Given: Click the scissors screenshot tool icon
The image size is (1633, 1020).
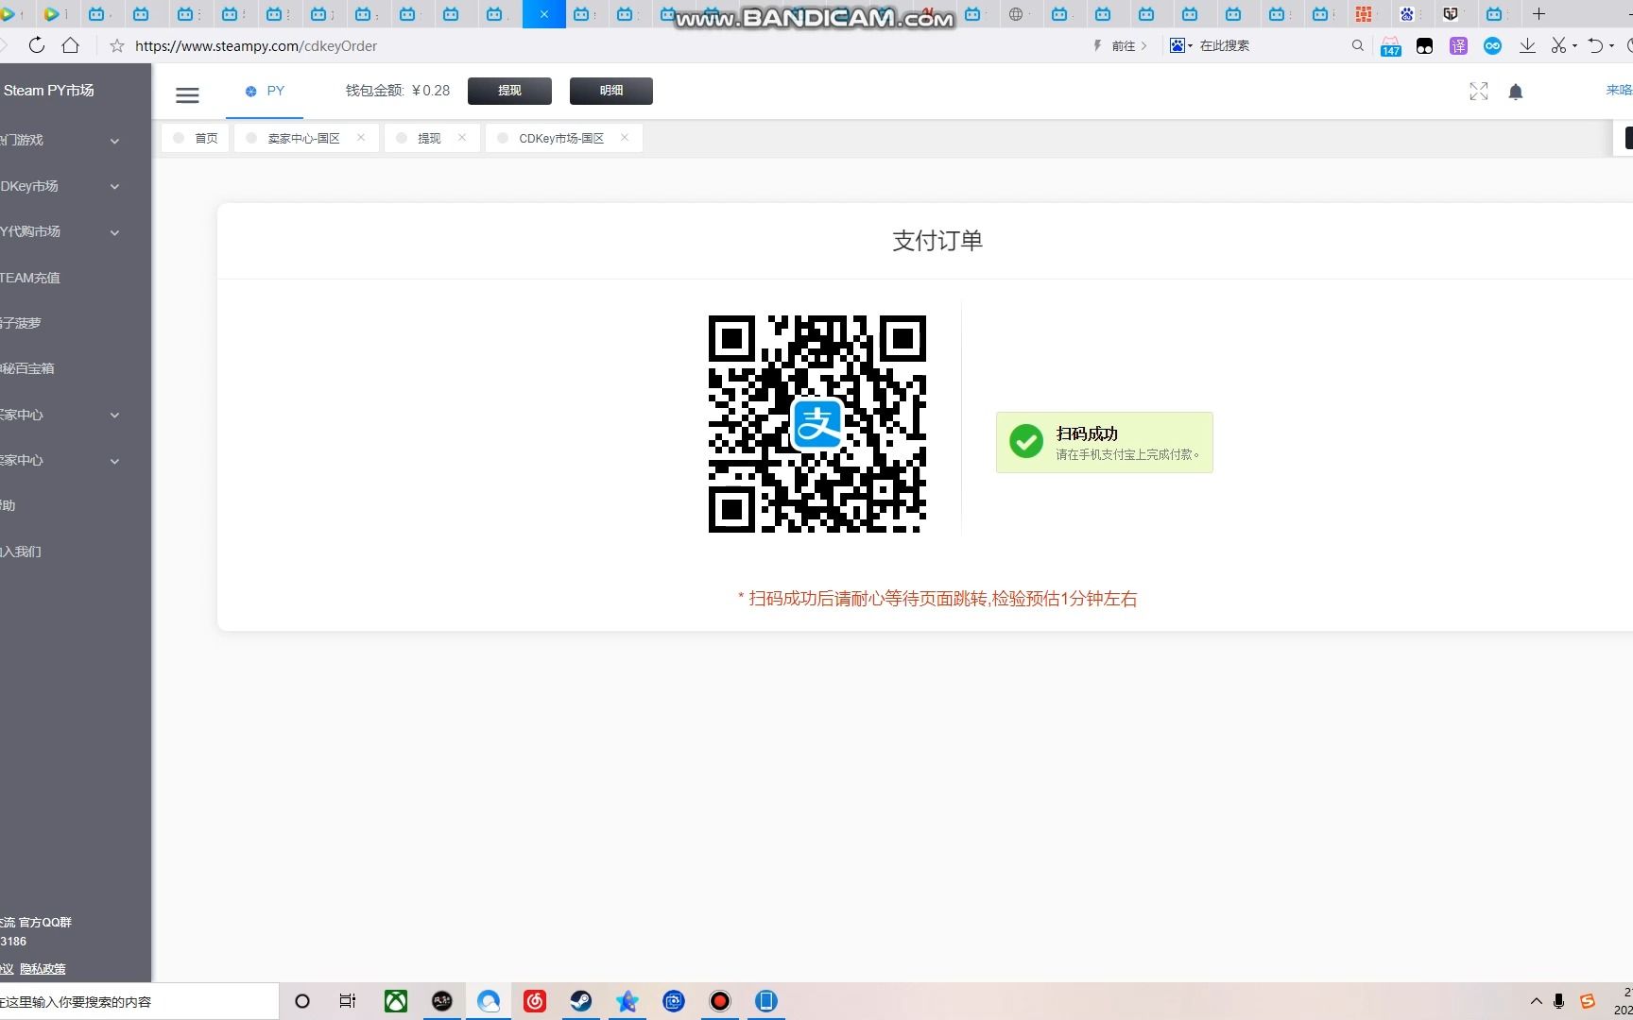Looking at the screenshot, I should [x=1558, y=45].
